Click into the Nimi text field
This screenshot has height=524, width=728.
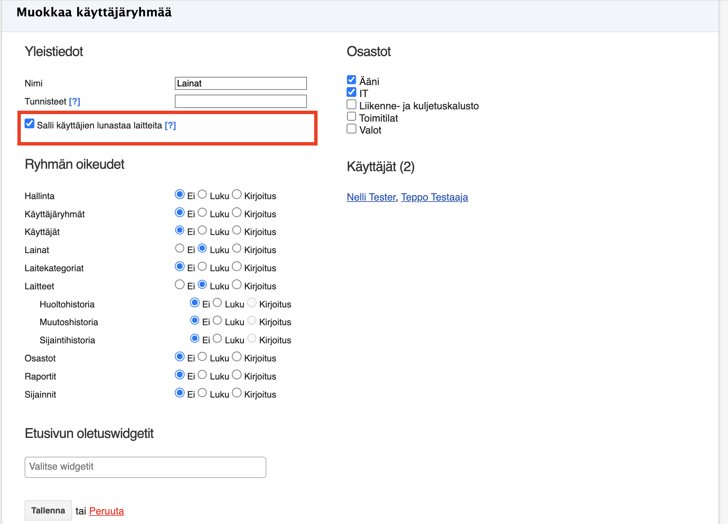pos(241,83)
